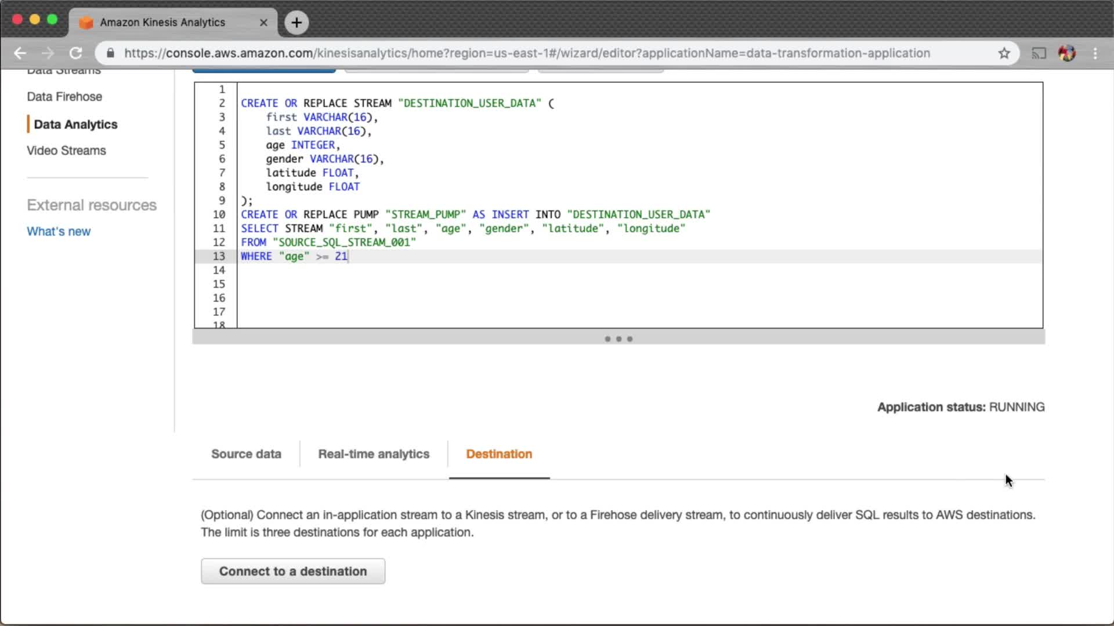Click the browser back arrow icon
This screenshot has width=1114, height=626.
tap(20, 53)
